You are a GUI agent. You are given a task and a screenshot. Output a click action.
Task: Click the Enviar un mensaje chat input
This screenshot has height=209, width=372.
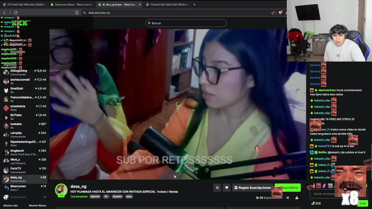click(x=339, y=194)
